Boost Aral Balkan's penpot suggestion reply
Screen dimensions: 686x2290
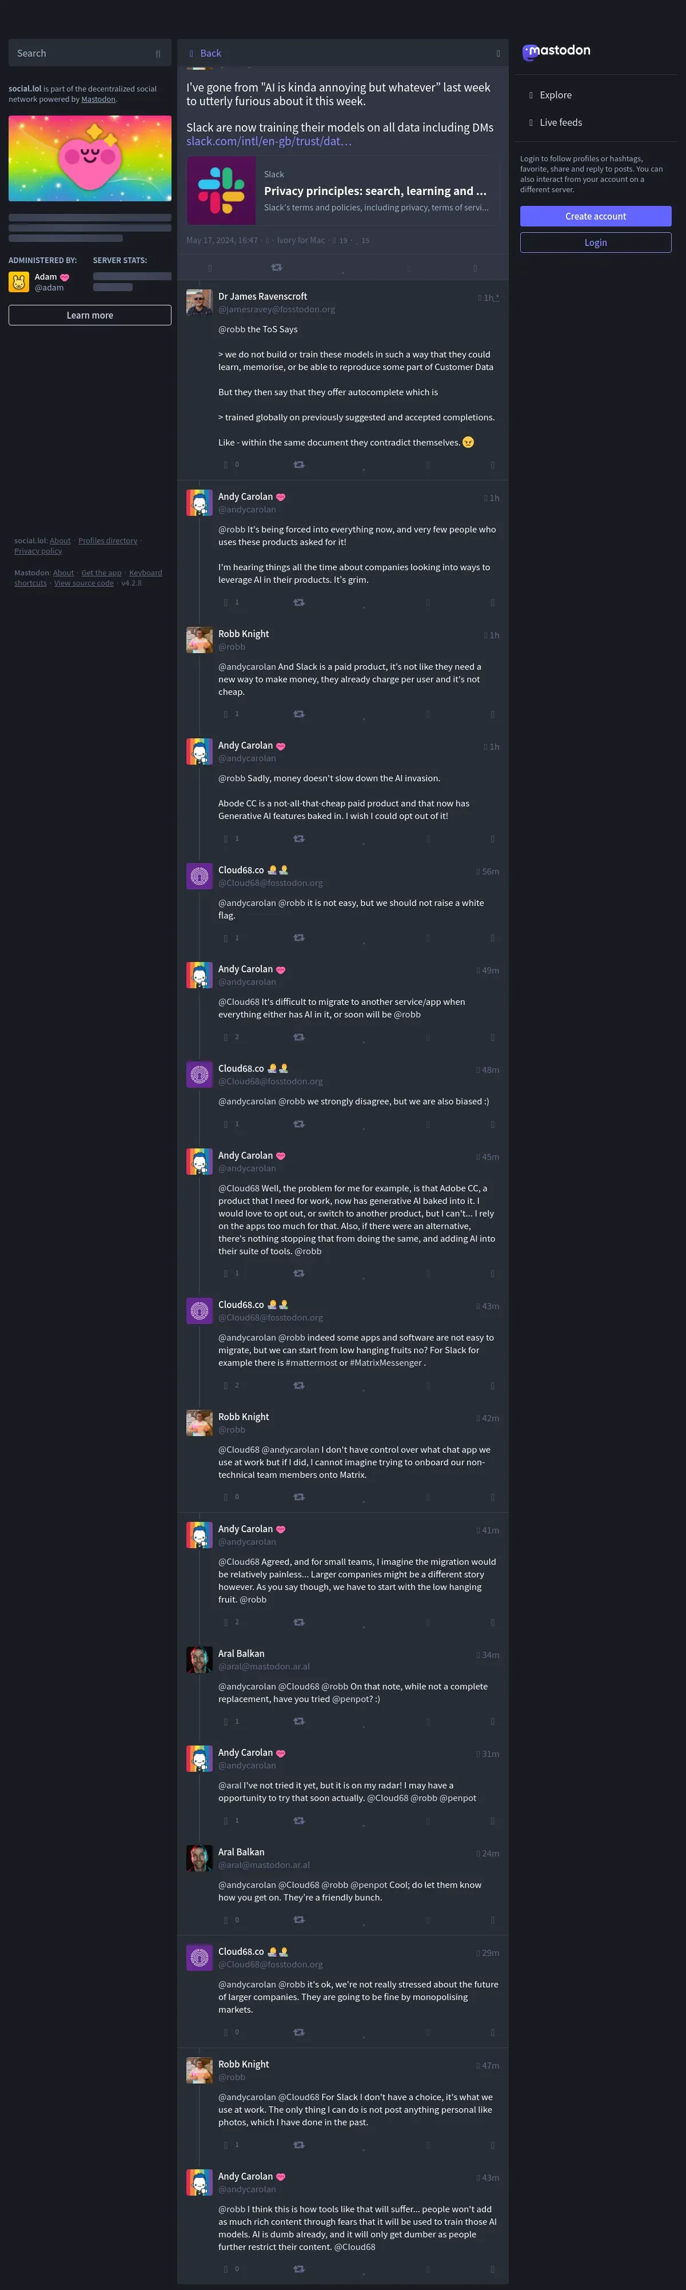click(x=298, y=1721)
